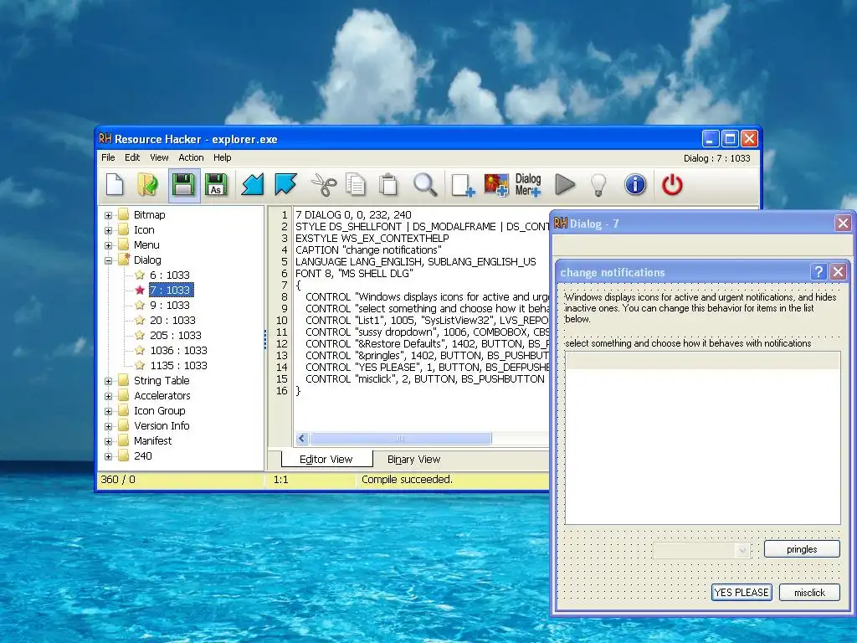Expand the Bitmap folder
The width and height of the screenshot is (857, 643).
[x=108, y=215]
